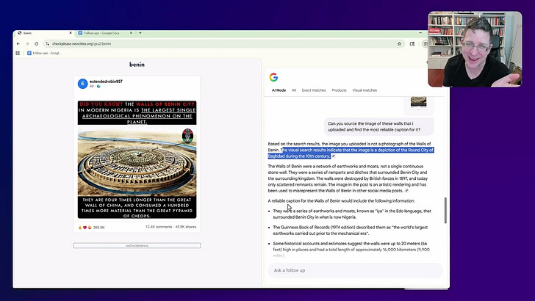This screenshot has height=301, width=535.
Task: Open the 45.9K shares link
Action: tap(186, 227)
